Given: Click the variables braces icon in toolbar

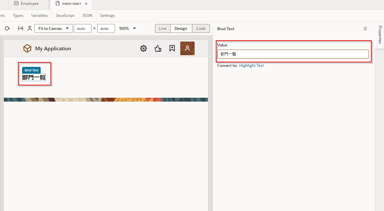Looking at the screenshot, I should click(x=21, y=29).
